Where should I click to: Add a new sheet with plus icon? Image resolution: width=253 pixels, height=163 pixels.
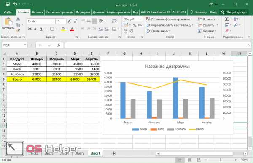tap(113, 153)
